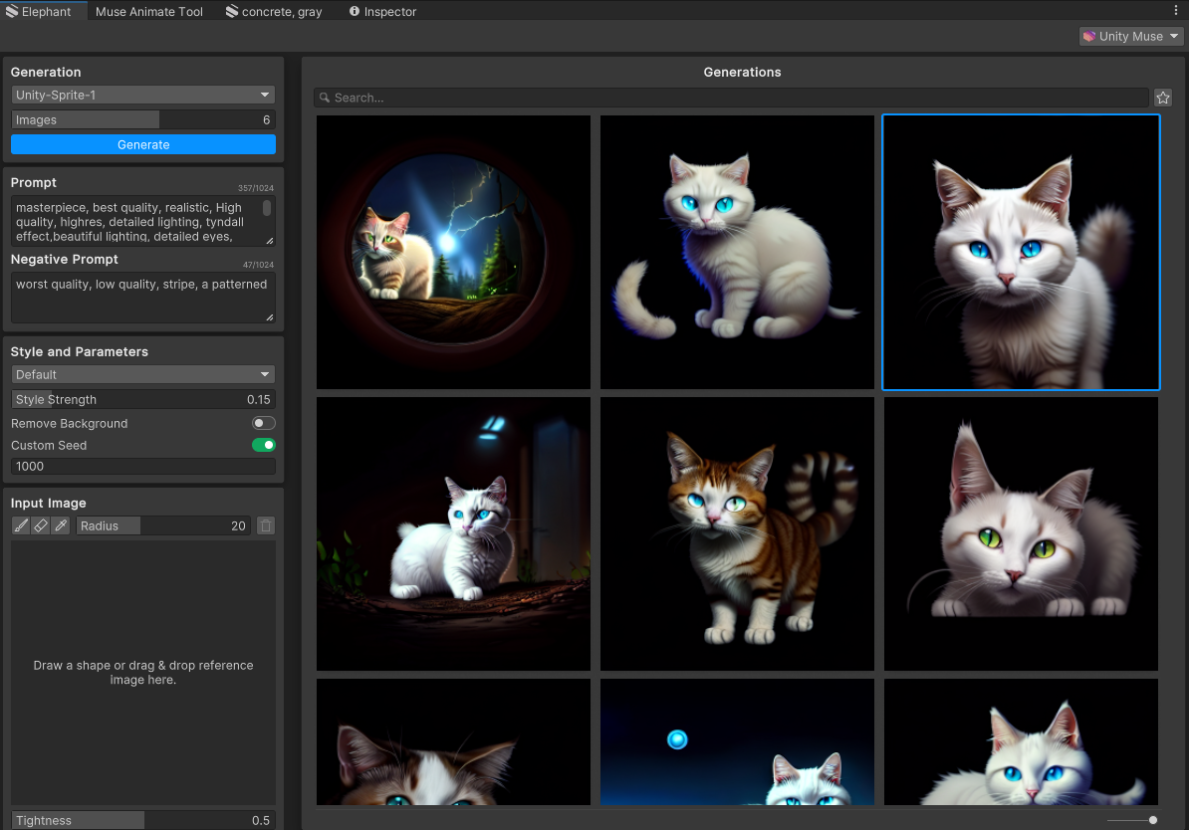Click the resize handle of Prompt text box

pos(269,240)
